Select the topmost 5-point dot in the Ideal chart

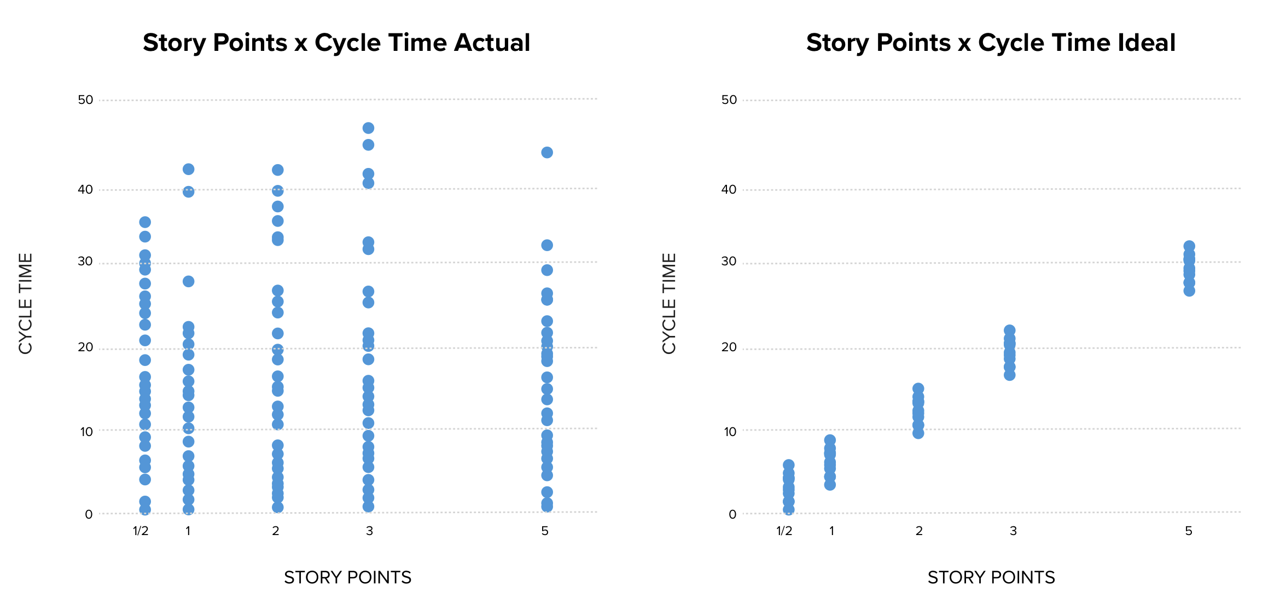(1189, 246)
